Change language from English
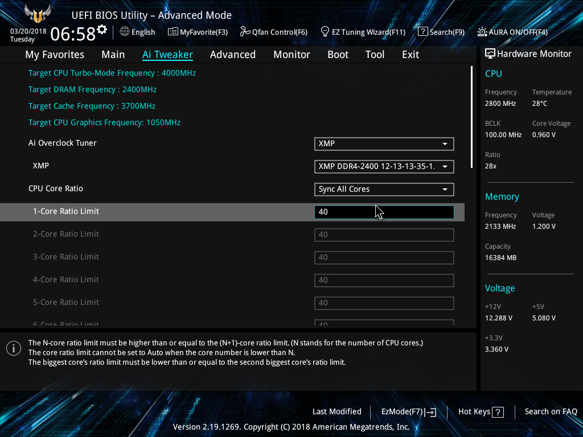 point(143,32)
